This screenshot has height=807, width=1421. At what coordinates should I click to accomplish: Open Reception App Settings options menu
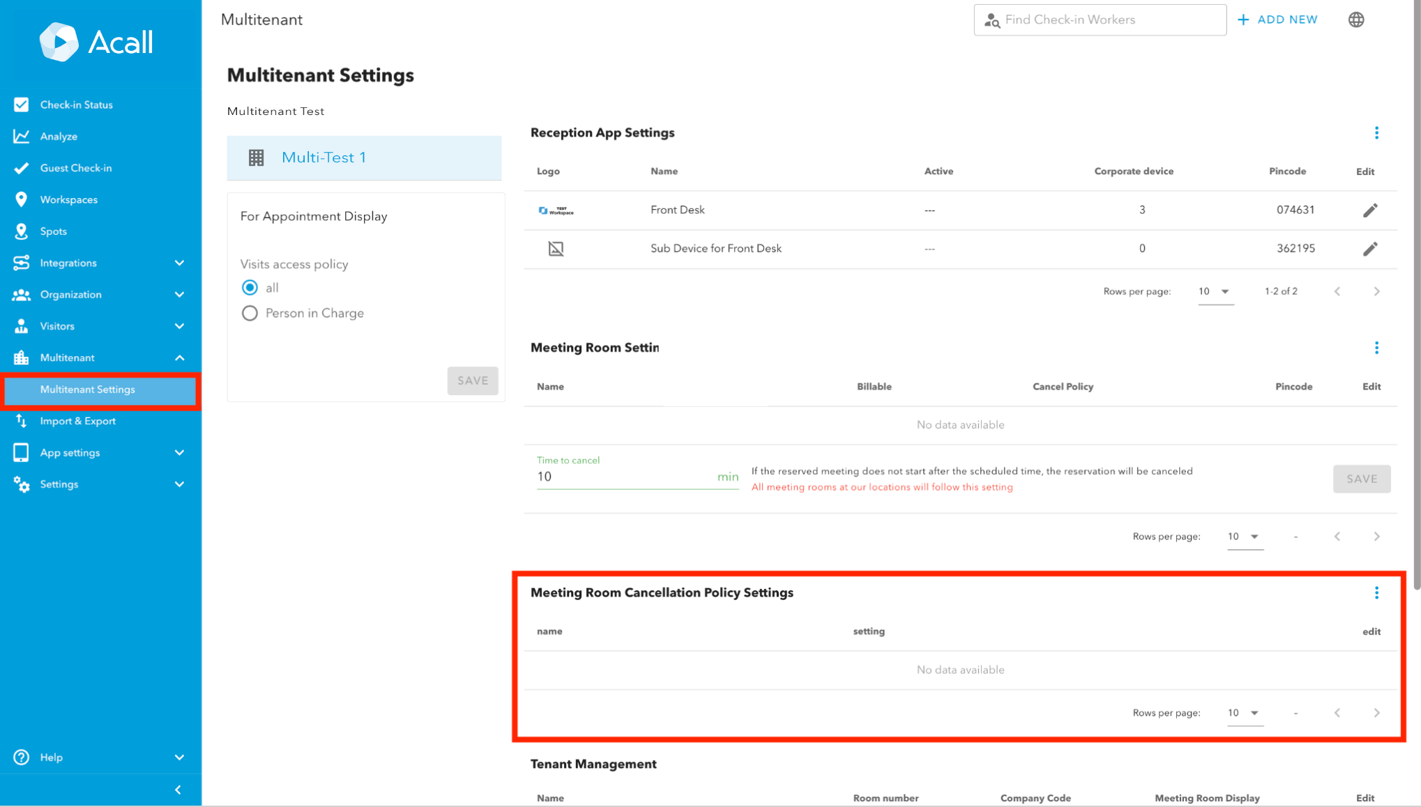[x=1377, y=132]
